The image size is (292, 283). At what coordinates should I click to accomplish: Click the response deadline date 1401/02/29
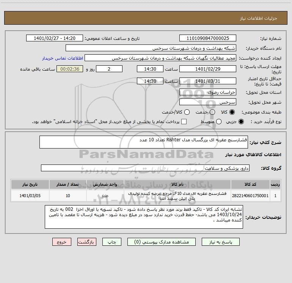point(208,69)
